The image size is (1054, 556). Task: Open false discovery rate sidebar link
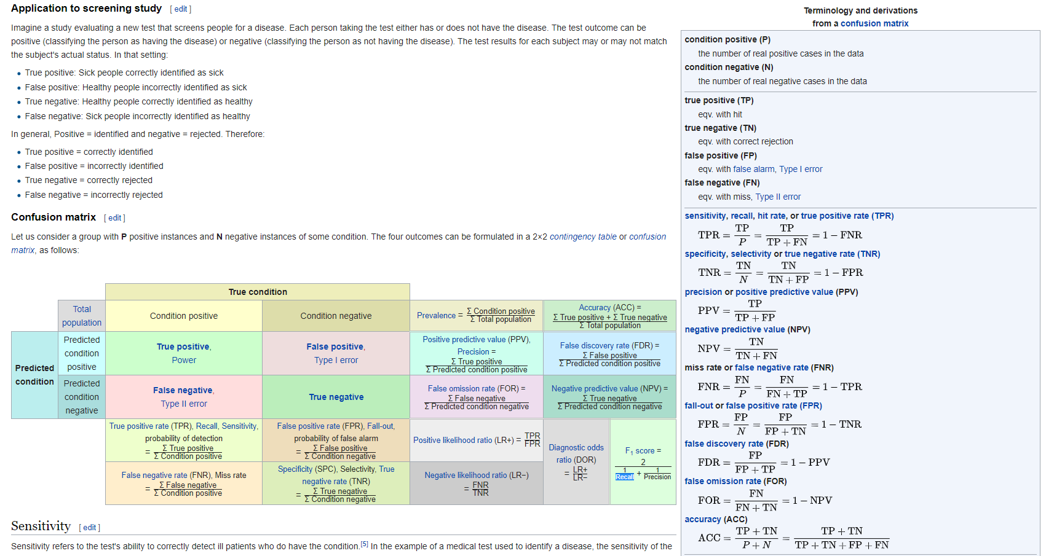(724, 444)
